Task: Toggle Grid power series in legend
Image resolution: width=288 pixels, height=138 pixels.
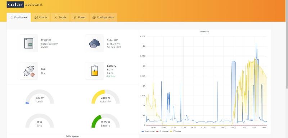Action: click(162, 132)
